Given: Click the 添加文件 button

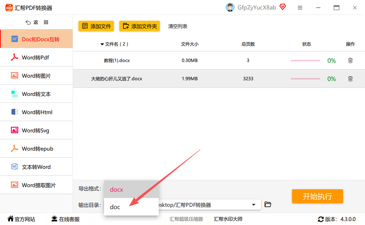Looking at the screenshot, I should [x=96, y=26].
